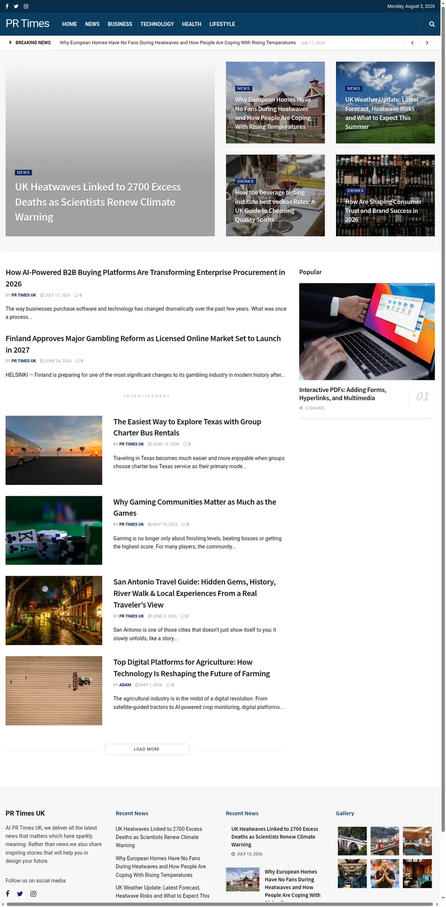Open the TECHNOLOGY menu item
The width and height of the screenshot is (446, 907).
click(157, 24)
